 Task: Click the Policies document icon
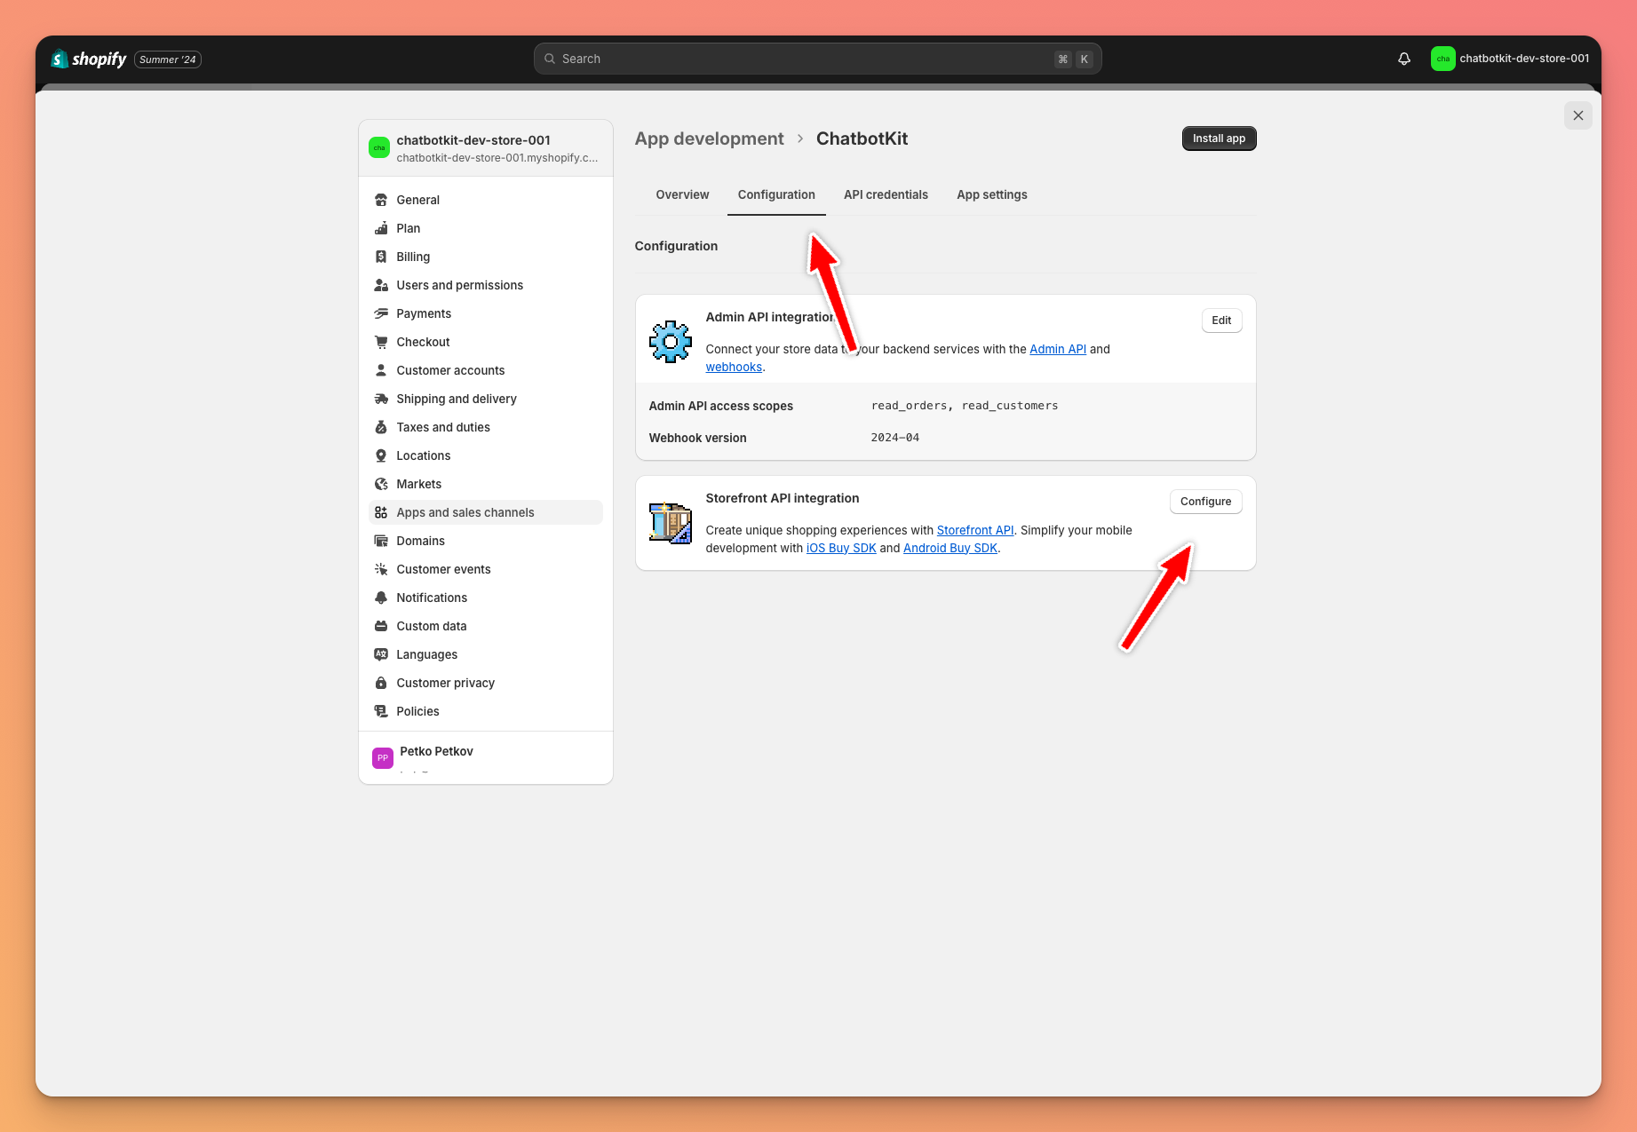point(381,711)
